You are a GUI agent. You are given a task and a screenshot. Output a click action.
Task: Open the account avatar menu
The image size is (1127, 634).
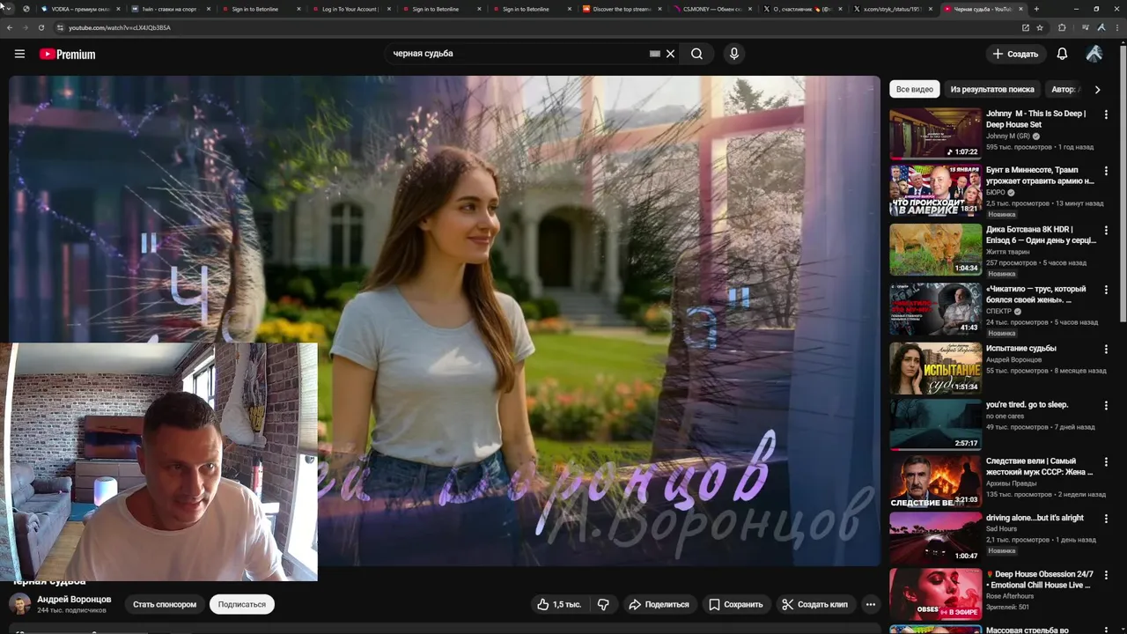(x=1094, y=54)
